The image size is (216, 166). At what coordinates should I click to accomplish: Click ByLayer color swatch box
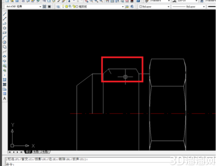pos(140,6)
